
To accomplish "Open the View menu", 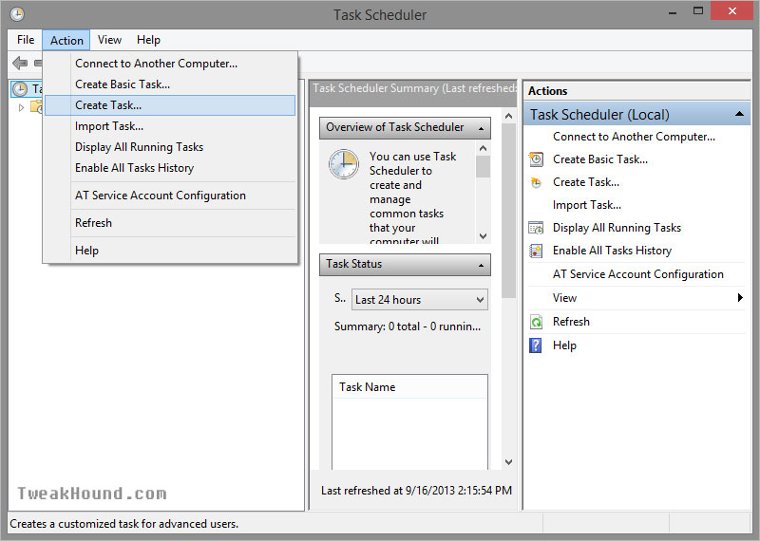I will tap(109, 40).
